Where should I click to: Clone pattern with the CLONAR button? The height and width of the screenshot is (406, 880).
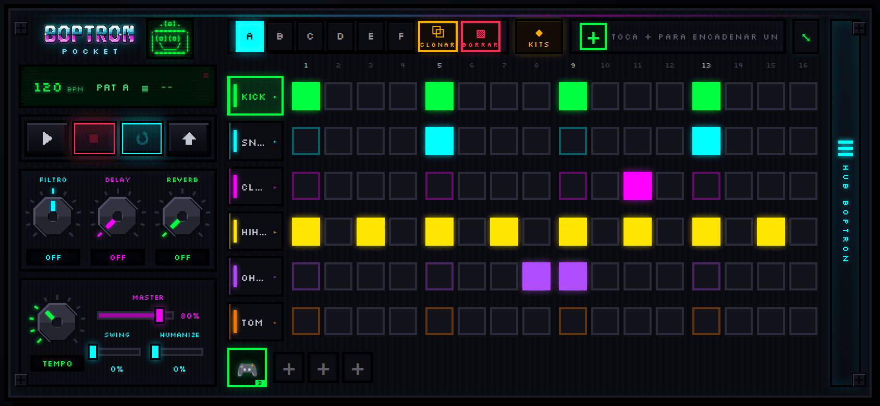[438, 36]
